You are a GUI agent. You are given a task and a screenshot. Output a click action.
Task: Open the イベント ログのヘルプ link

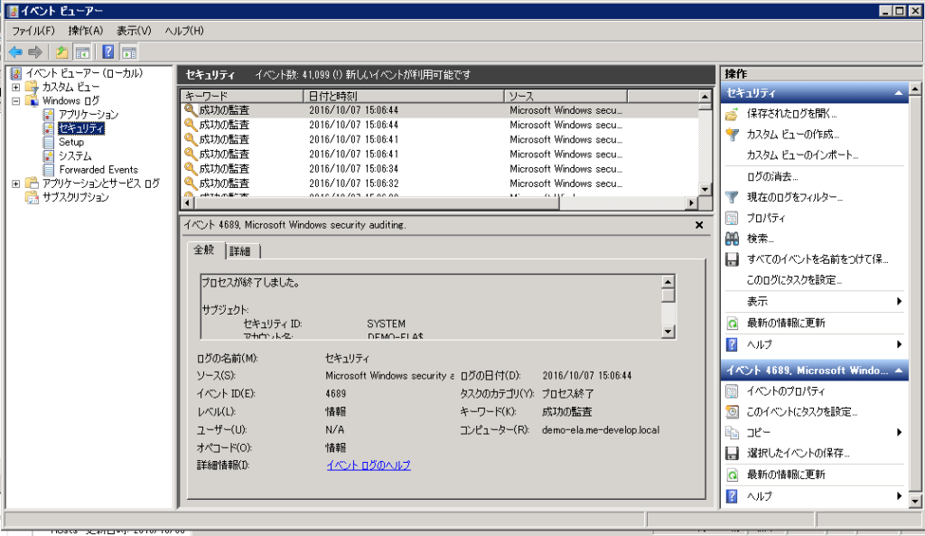click(369, 465)
